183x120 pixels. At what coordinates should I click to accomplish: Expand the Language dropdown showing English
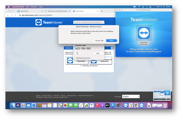point(131,96)
